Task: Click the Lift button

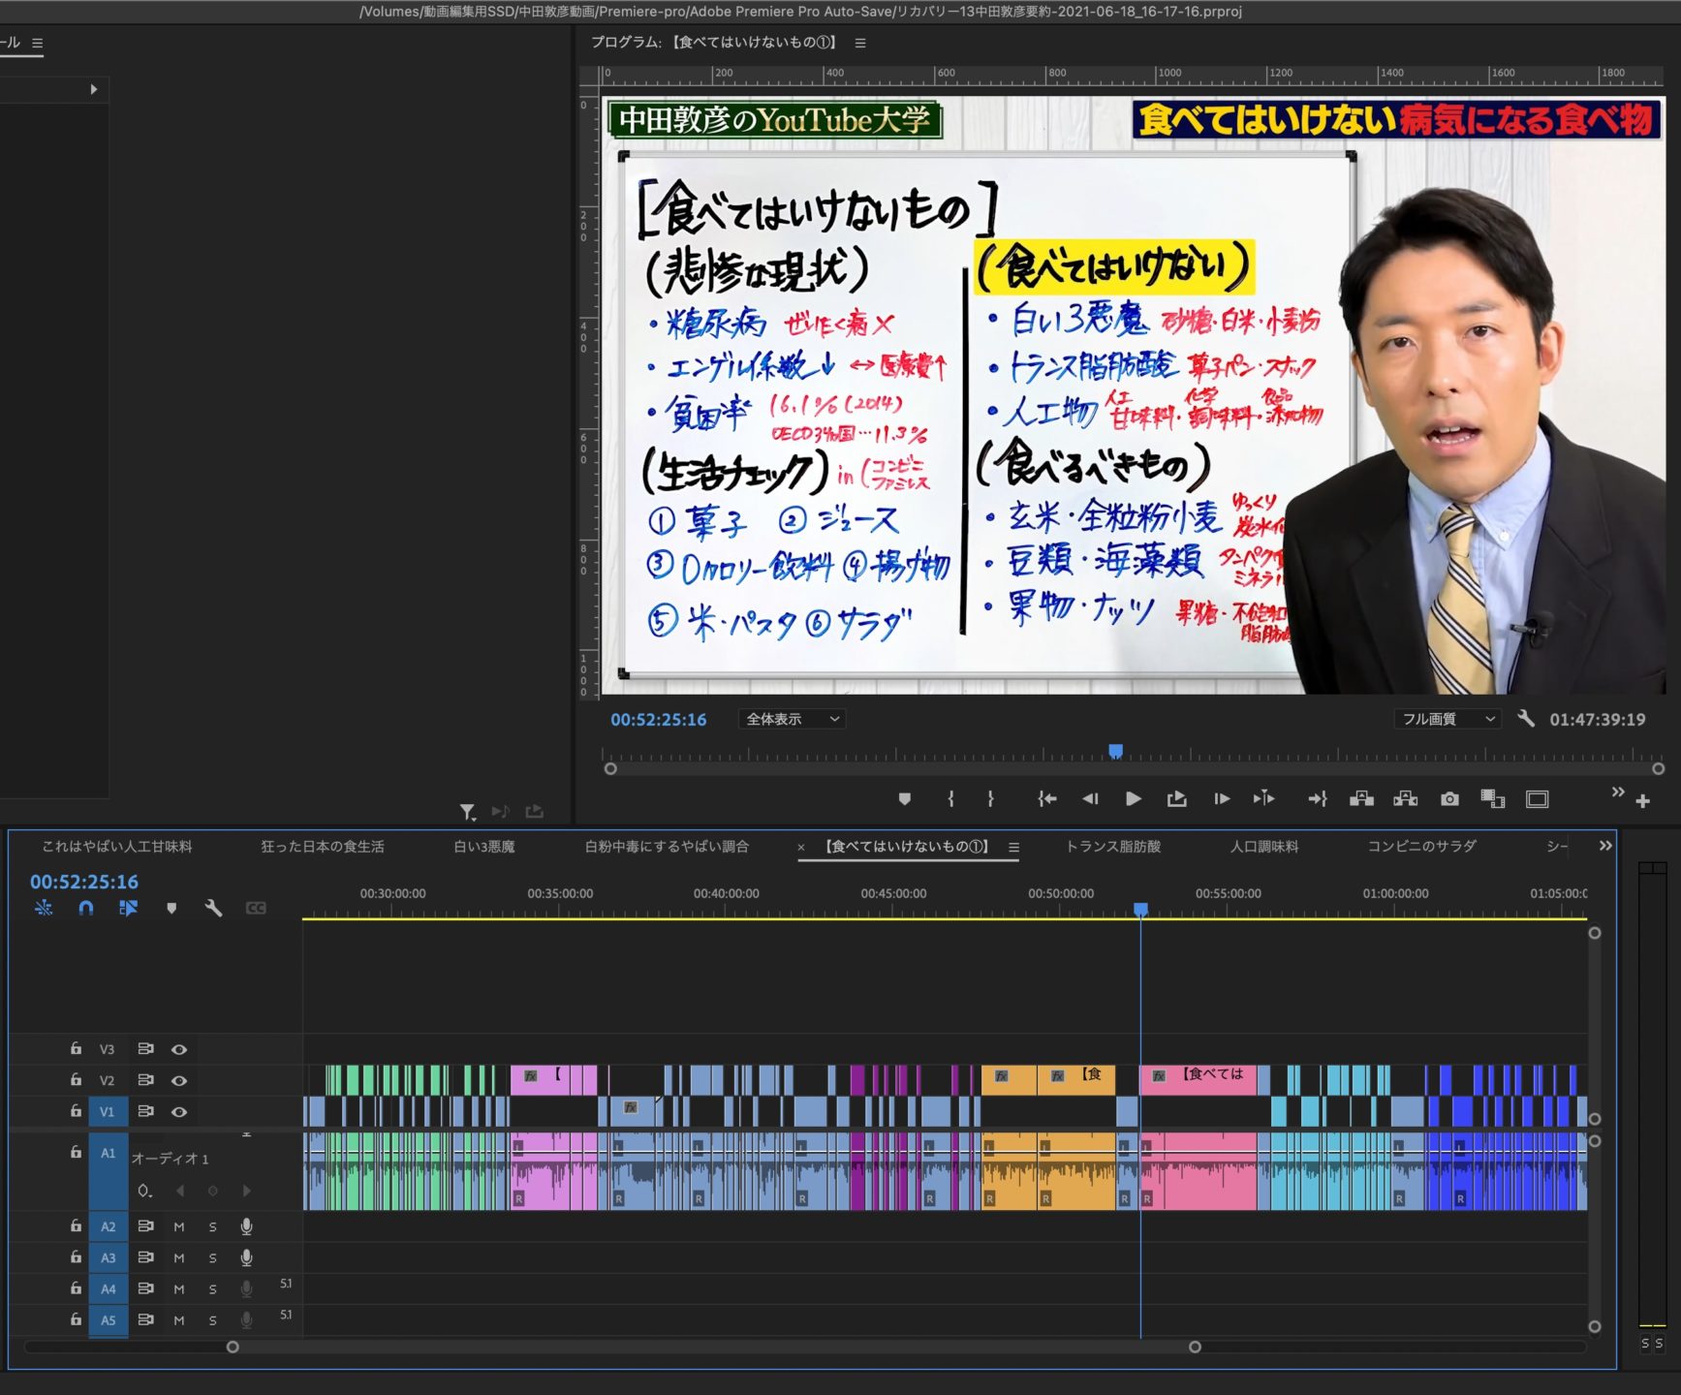Action: [x=1361, y=799]
